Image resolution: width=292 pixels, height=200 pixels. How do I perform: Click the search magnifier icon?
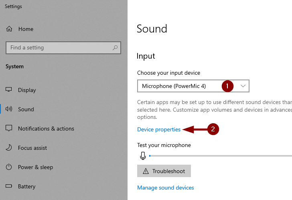coord(115,48)
